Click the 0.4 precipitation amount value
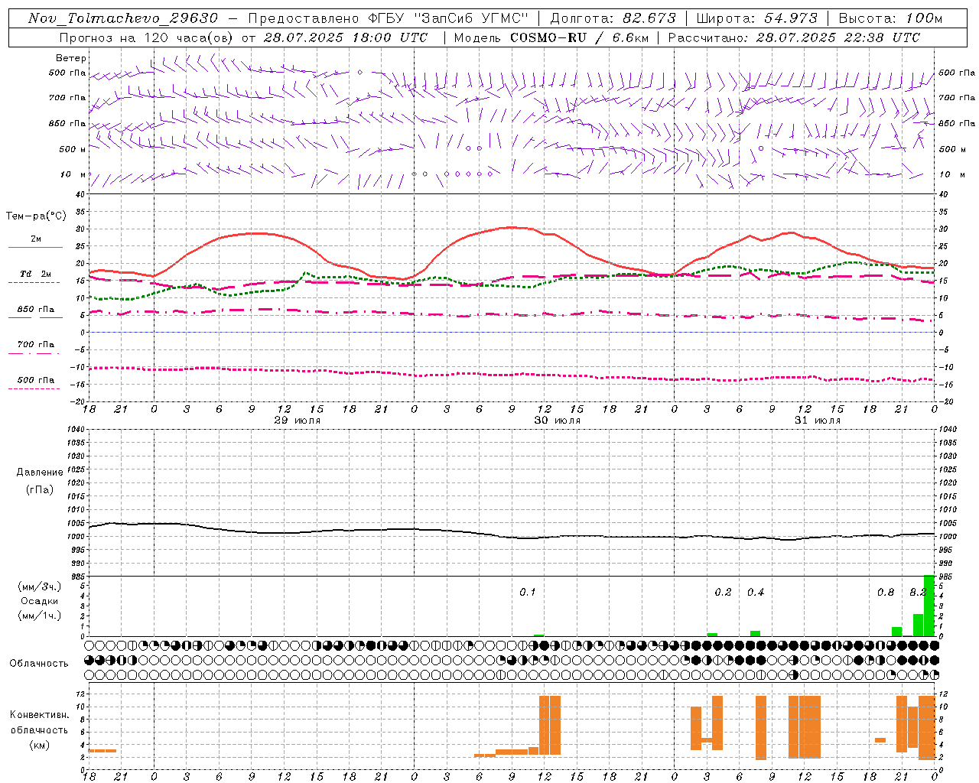 coord(756,593)
